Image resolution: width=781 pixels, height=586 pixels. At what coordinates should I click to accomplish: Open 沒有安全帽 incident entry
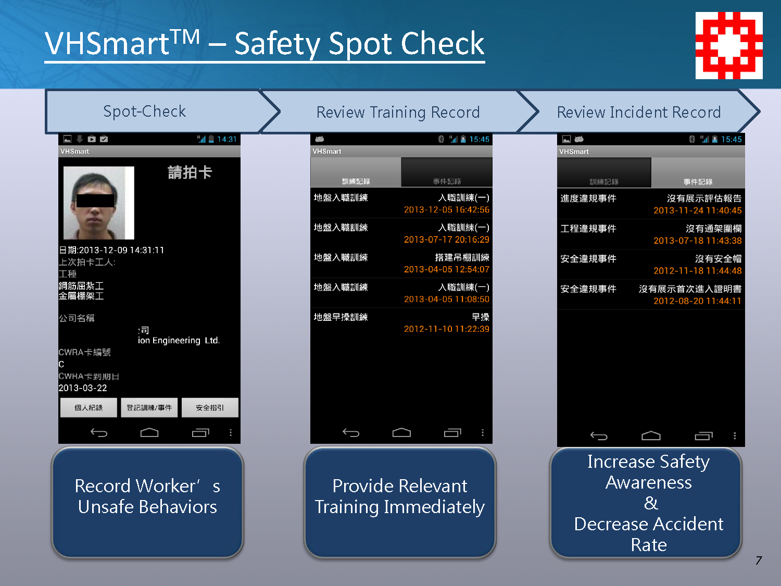tap(651, 264)
